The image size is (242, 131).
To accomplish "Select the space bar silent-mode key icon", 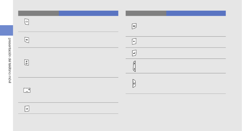I will click(27, 90).
